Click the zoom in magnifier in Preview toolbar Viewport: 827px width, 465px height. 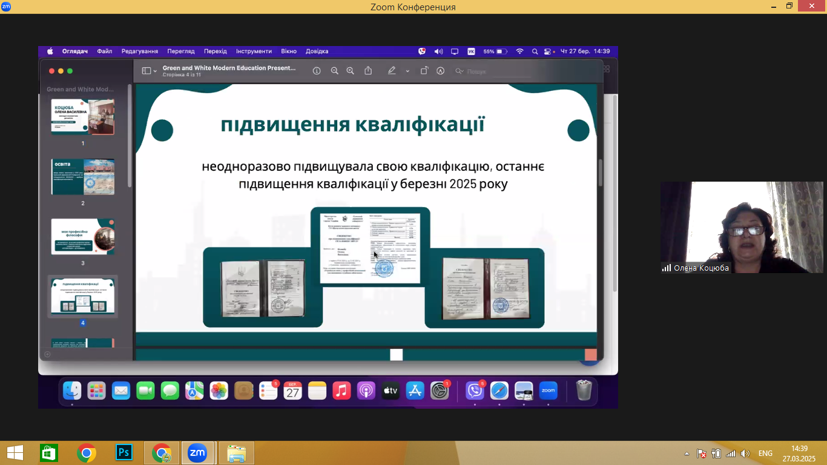pyautogui.click(x=350, y=71)
